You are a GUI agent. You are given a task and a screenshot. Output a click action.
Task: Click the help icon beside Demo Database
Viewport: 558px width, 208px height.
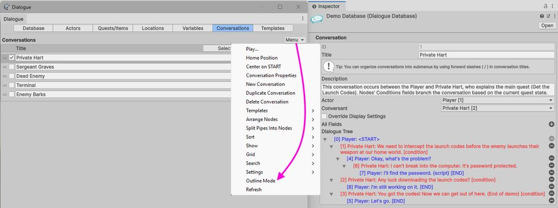click(542, 16)
